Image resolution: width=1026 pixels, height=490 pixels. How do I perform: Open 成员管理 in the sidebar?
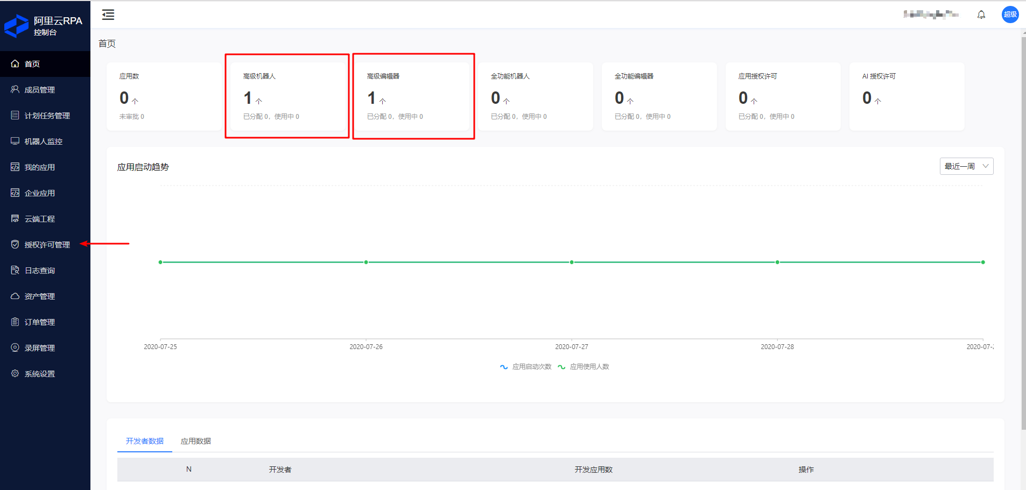(45, 90)
